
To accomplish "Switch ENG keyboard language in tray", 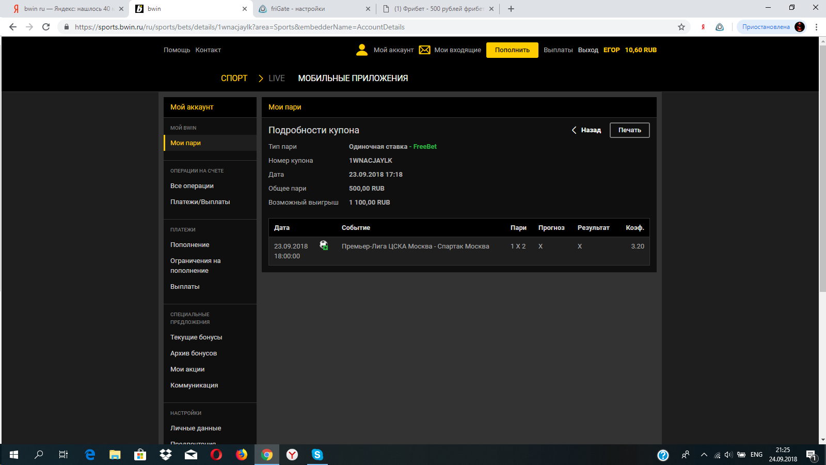I will point(756,455).
